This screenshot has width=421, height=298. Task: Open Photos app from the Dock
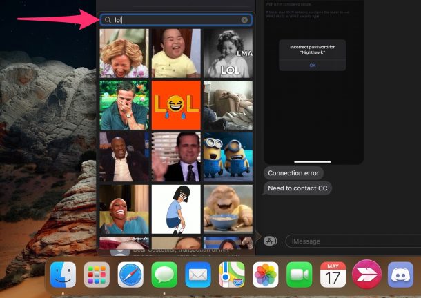click(x=265, y=275)
